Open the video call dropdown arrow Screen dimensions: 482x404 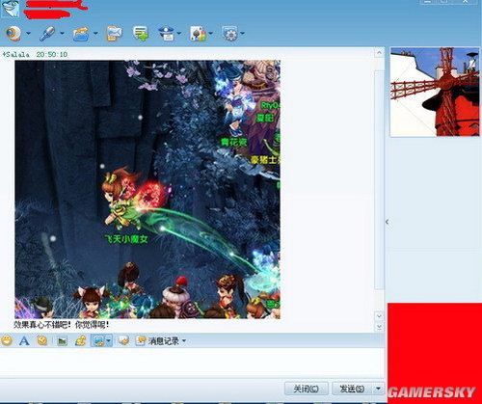28,33
